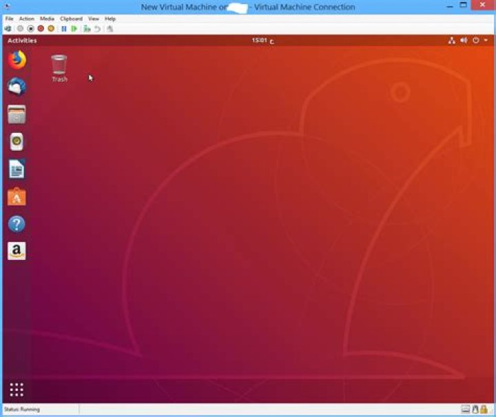Save VM state with orange icon
Image resolution: width=496 pixels, height=417 pixels.
click(x=51, y=29)
